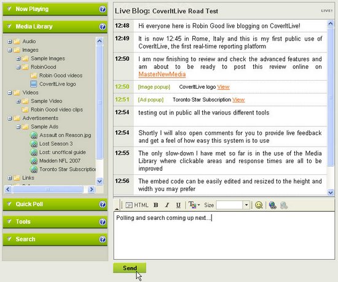
Task: Expand the Sample Video folder
Action: 18,101
